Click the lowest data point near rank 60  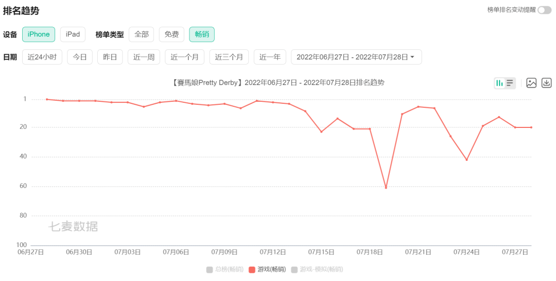coord(386,188)
